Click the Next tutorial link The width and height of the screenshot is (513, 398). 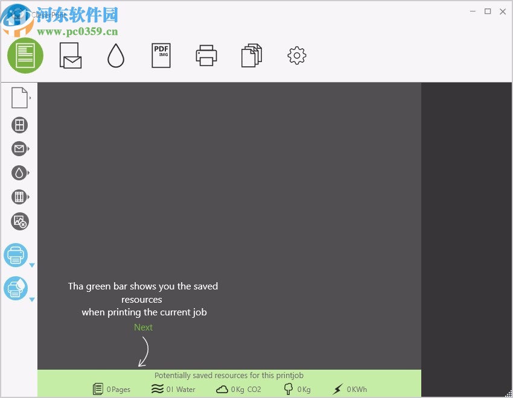143,327
